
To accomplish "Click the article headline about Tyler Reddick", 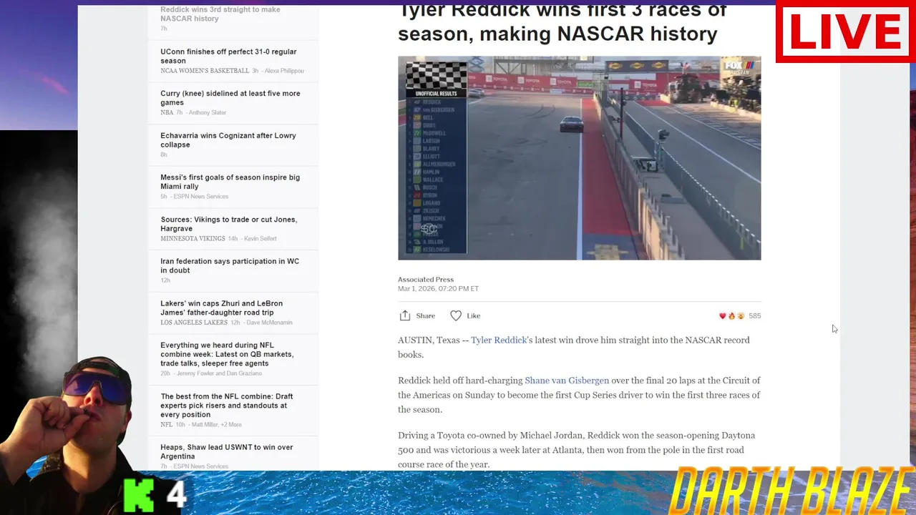I will click(562, 23).
